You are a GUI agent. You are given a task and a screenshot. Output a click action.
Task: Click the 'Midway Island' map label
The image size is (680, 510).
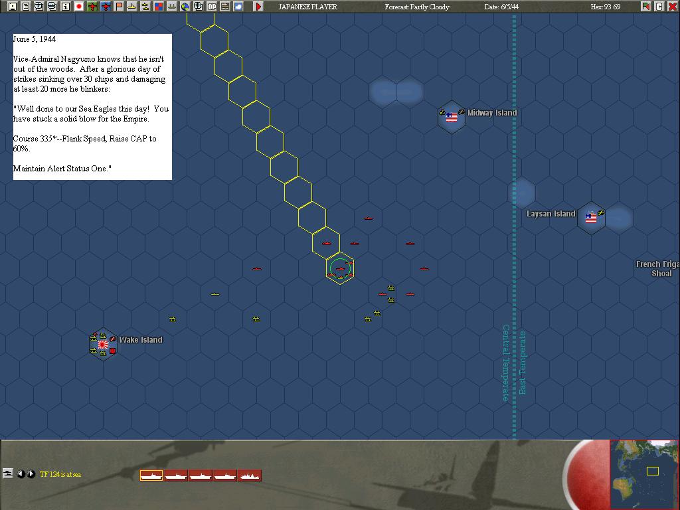coord(492,113)
